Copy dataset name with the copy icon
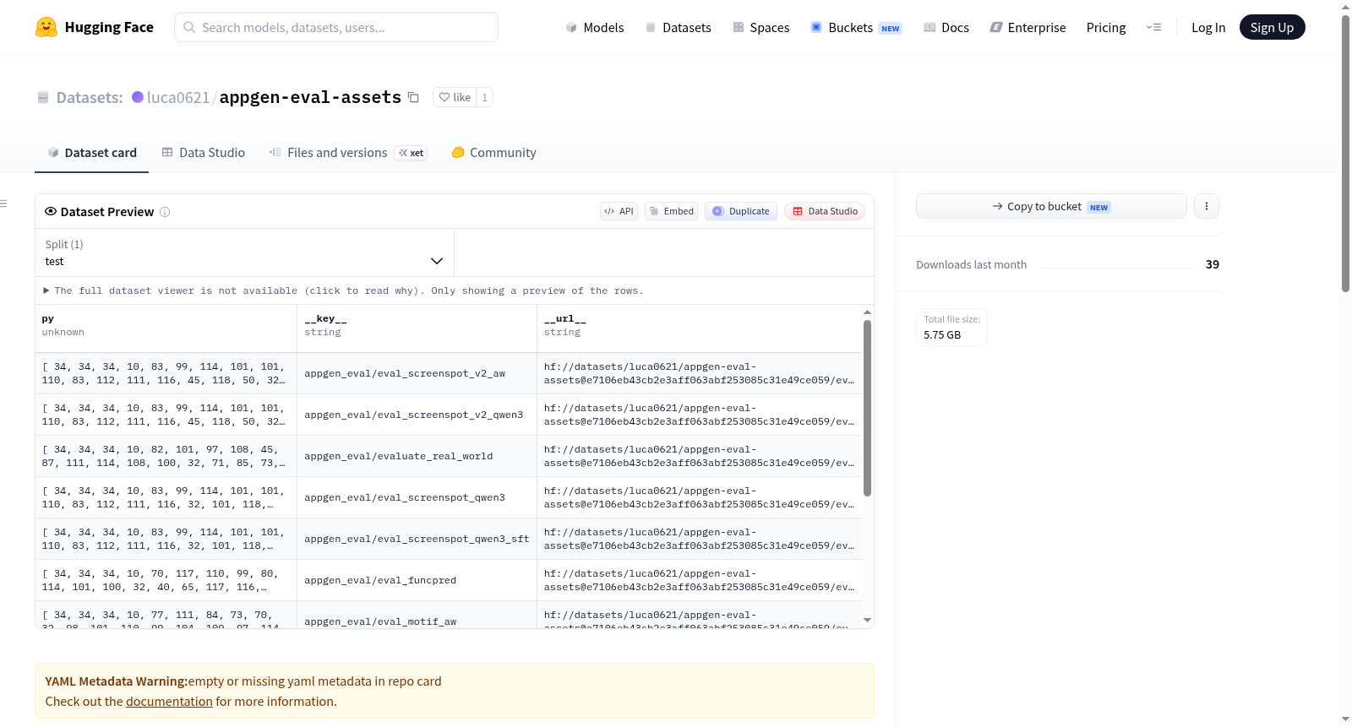Image resolution: width=1352 pixels, height=727 pixels. [x=413, y=97]
